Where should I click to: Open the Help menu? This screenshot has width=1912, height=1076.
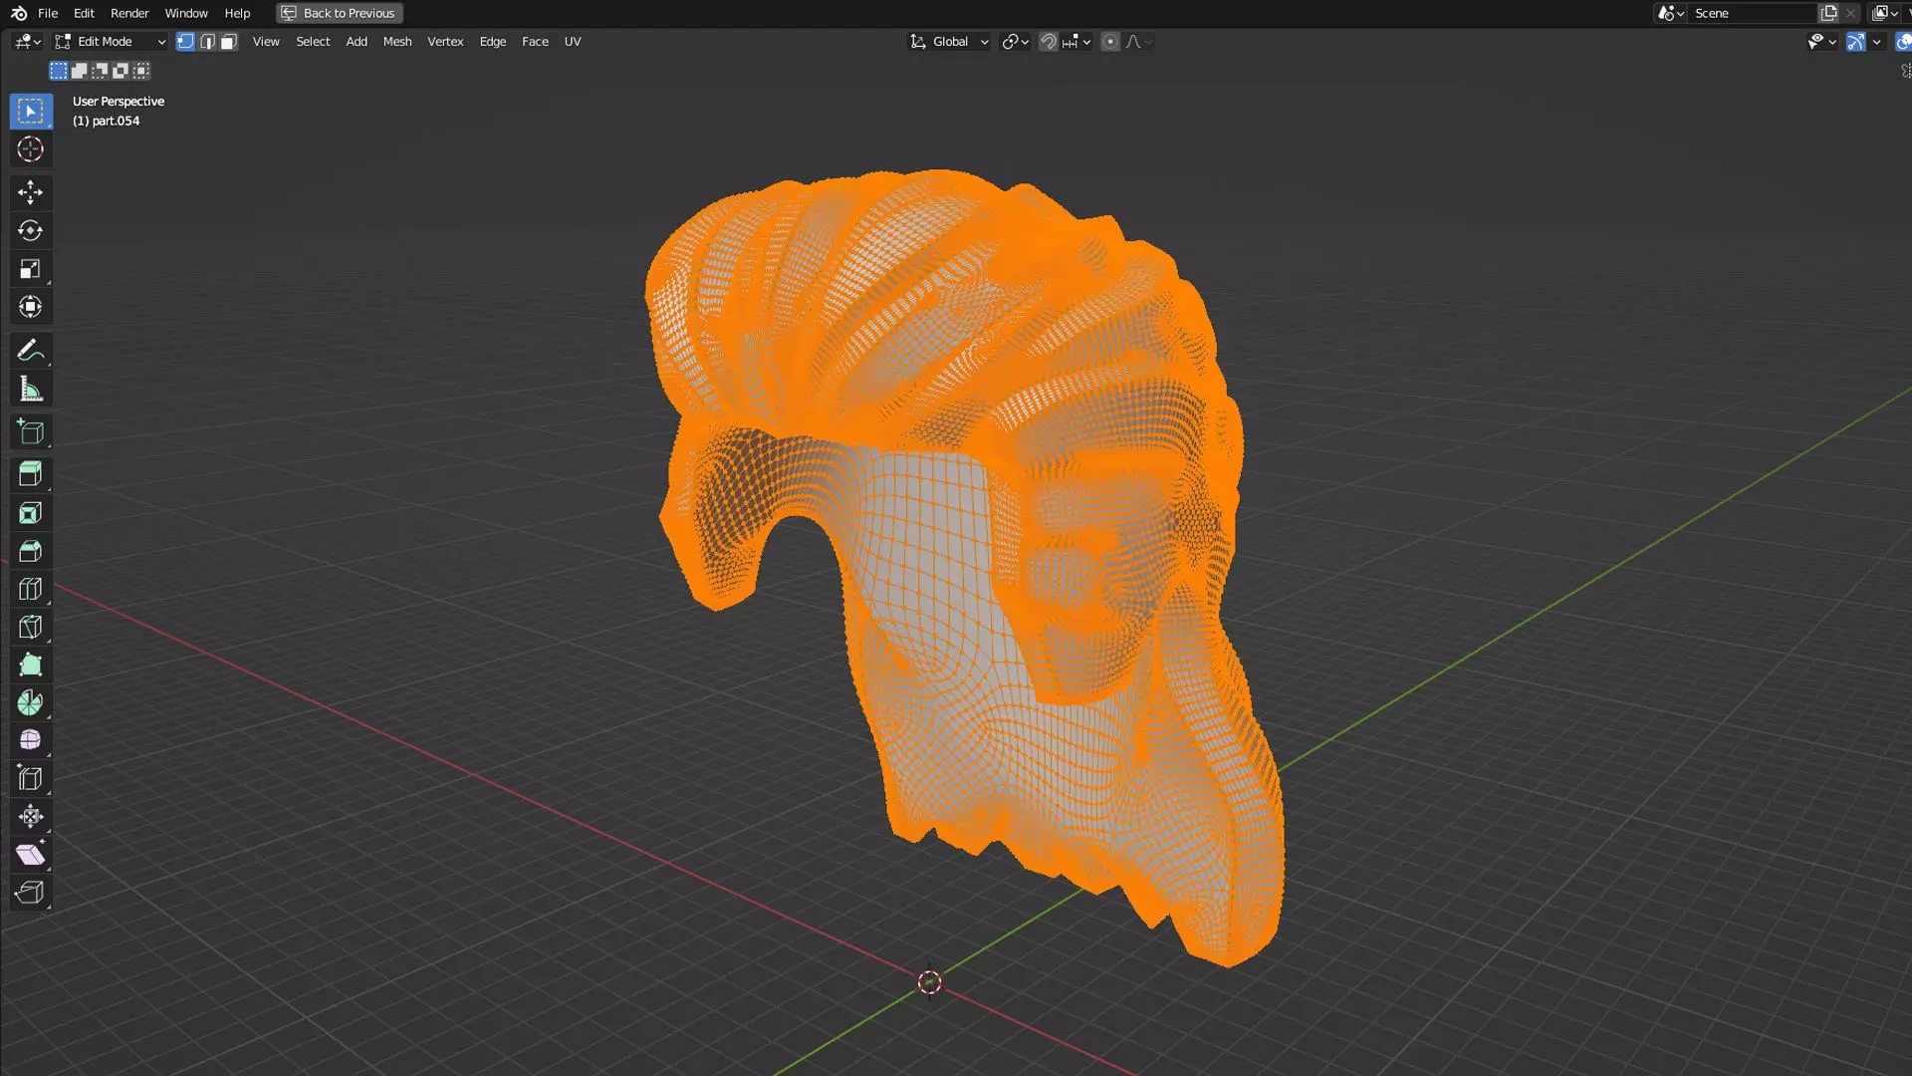coord(237,13)
